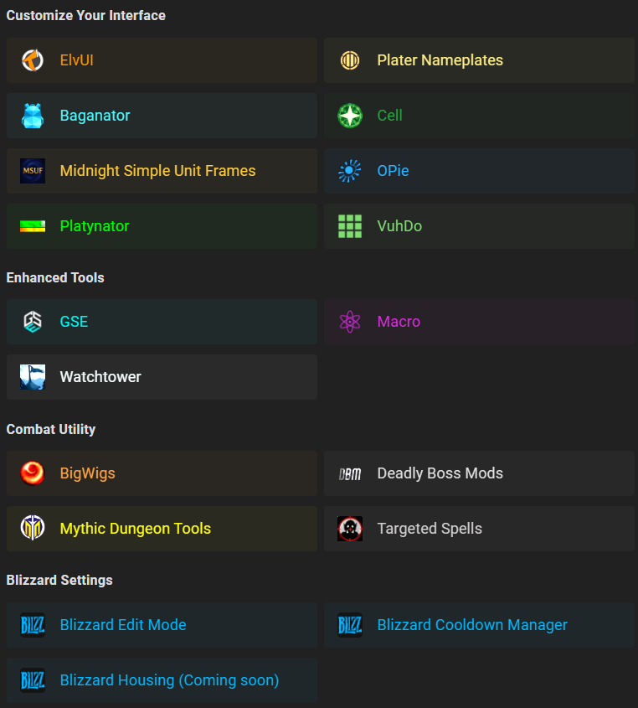638x708 pixels.
Task: Select the Targeted Spells link
Action: coord(479,529)
